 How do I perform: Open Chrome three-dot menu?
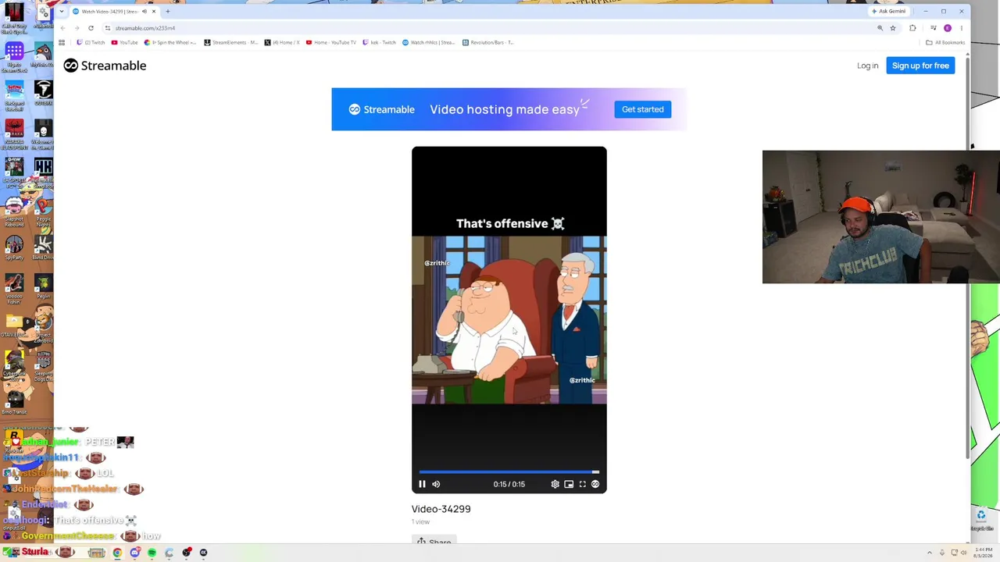(x=962, y=28)
